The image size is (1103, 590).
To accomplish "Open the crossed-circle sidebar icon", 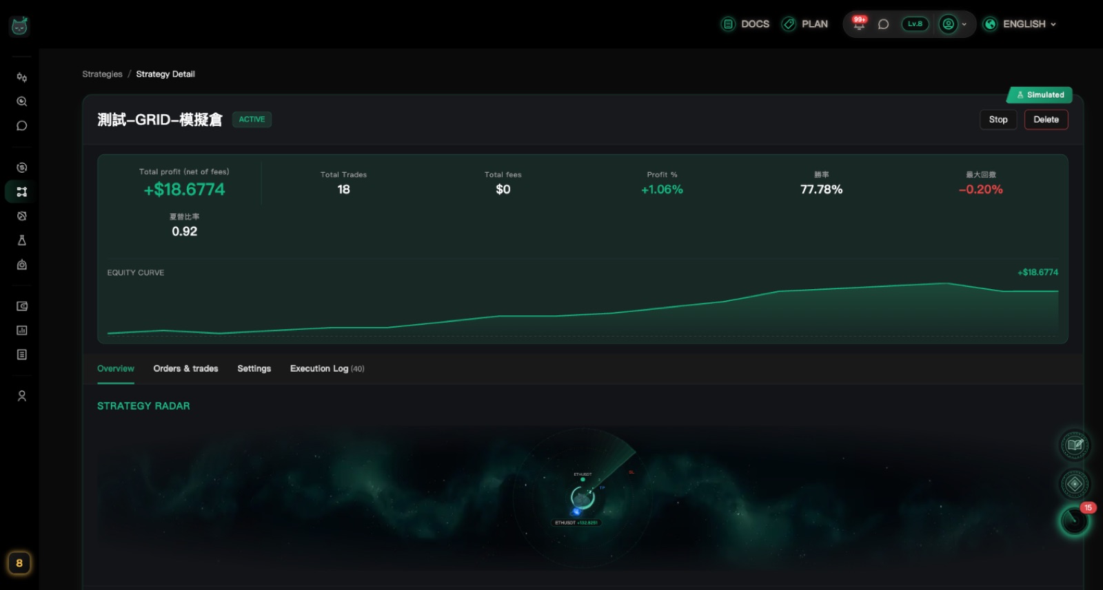I will tap(22, 216).
